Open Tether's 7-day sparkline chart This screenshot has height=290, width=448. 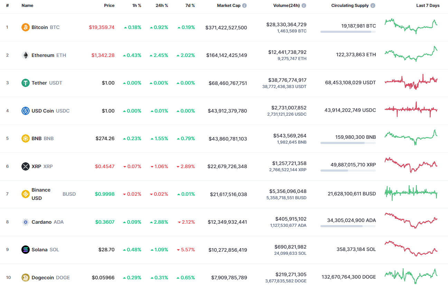click(411, 82)
